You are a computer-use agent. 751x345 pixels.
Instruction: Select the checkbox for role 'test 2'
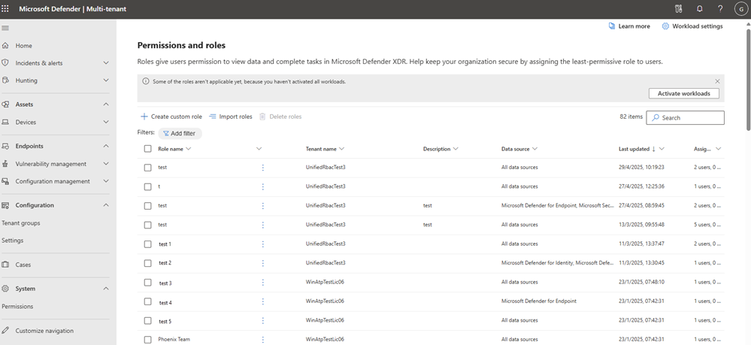147,264
